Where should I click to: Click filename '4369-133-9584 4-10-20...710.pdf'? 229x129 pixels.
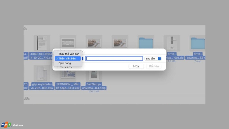point(41,56)
